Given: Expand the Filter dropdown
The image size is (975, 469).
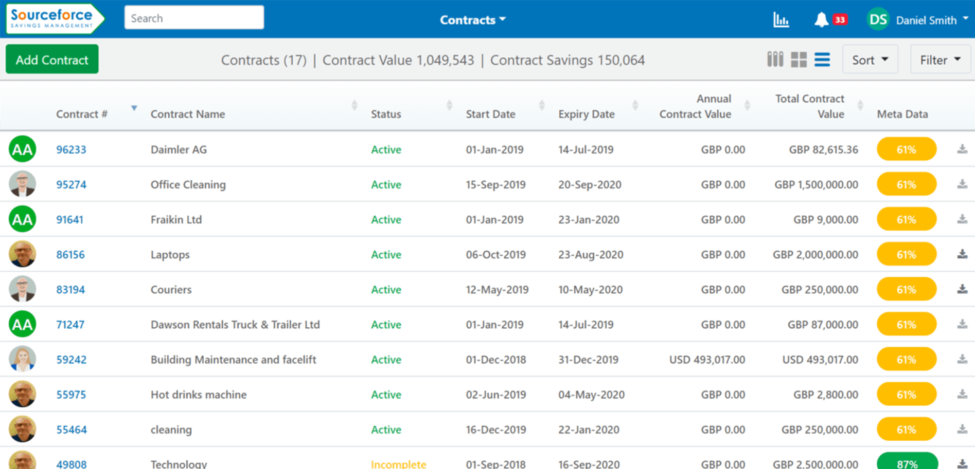Looking at the screenshot, I should pos(939,60).
